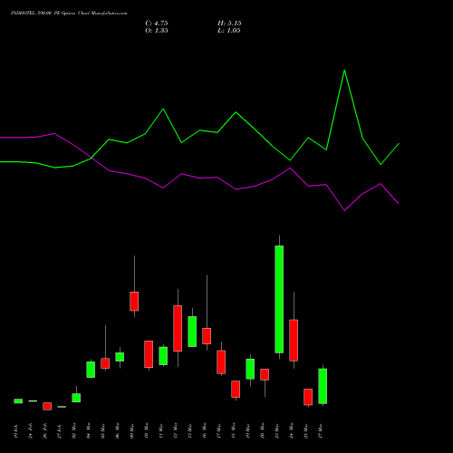Viewport: 453px width, 453px height.
Task: Click the green candle for 04 Mar
Action: pos(91,370)
